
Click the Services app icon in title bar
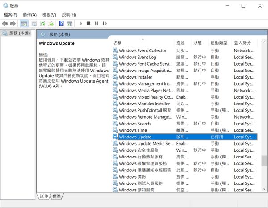[6, 6]
